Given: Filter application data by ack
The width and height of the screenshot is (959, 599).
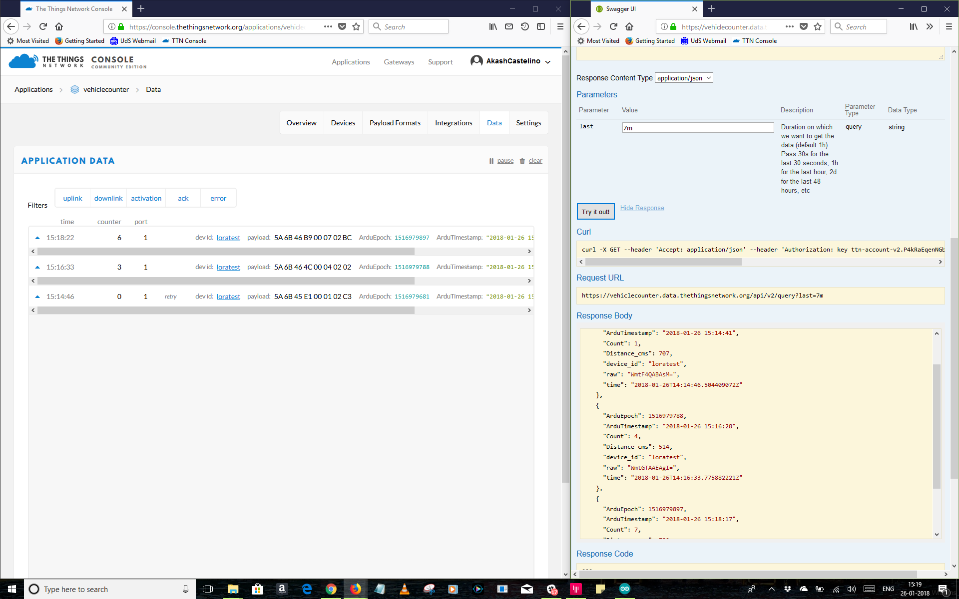Looking at the screenshot, I should pyautogui.click(x=183, y=198).
